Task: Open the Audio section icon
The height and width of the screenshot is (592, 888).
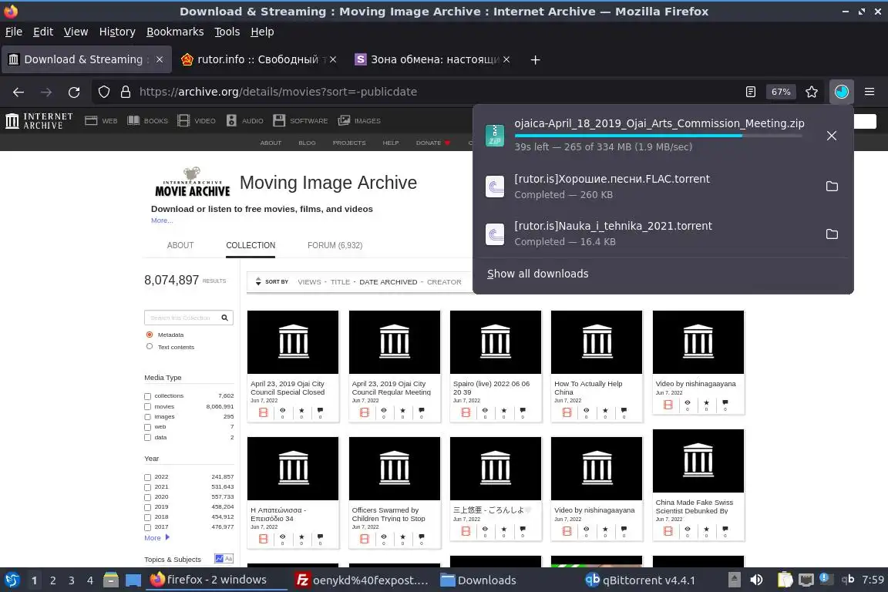Action: click(231, 121)
